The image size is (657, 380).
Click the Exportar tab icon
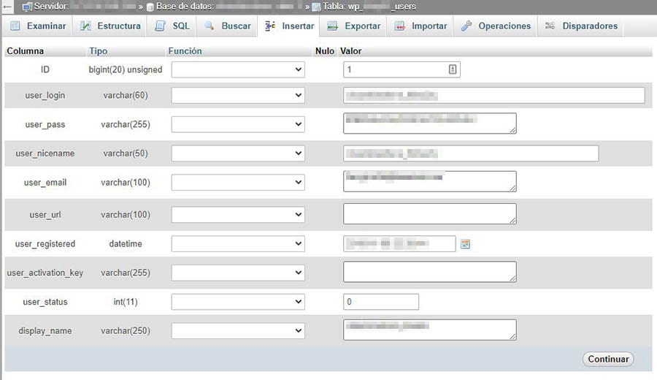333,26
